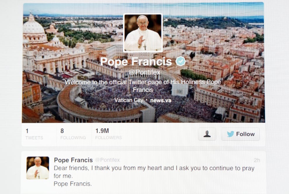Enlarge the profile photo in the header
The image size is (289, 194).
143,33
